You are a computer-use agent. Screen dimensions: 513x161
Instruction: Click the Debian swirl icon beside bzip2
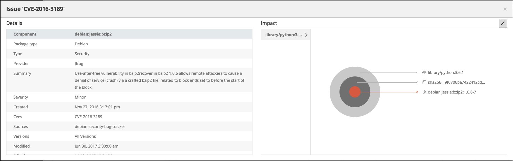tap(424, 92)
